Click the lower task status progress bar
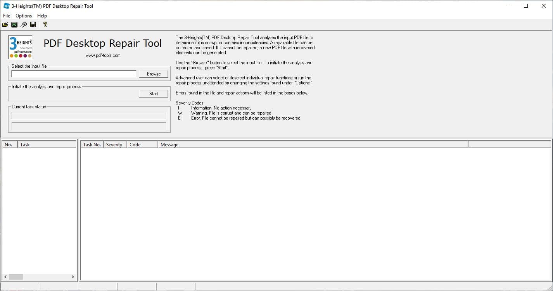Image resolution: width=553 pixels, height=291 pixels. pos(89,126)
